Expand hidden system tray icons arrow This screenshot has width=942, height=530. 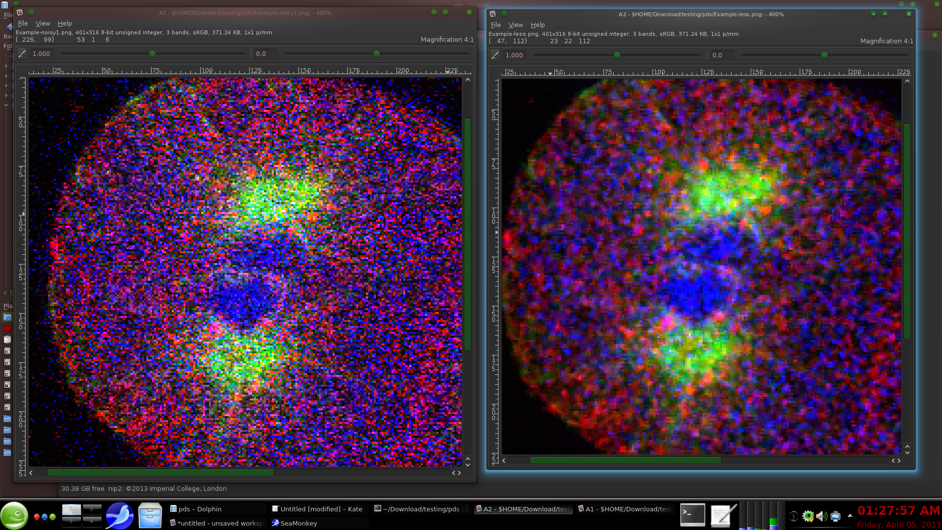850,516
